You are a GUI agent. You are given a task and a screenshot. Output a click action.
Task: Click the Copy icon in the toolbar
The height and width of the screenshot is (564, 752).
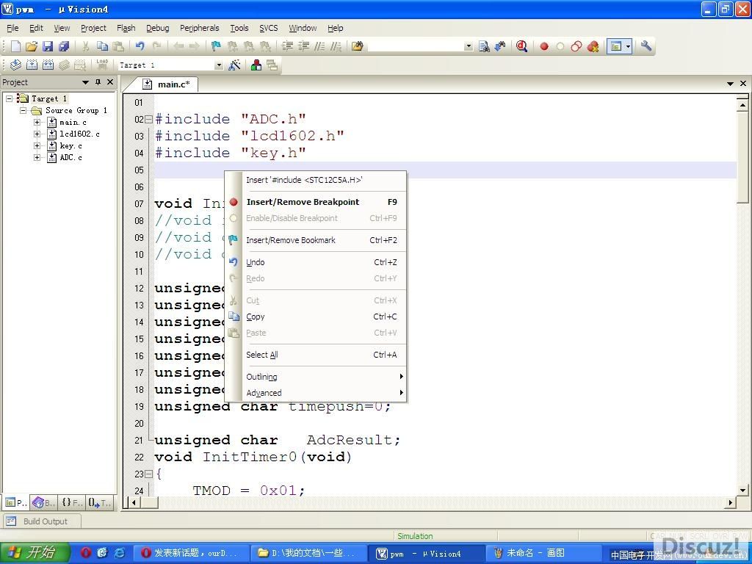point(102,46)
